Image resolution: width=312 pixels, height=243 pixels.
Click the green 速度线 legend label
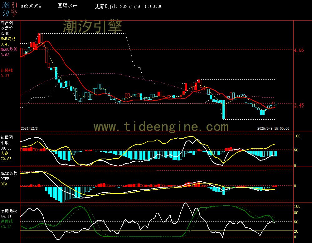(x=7, y=221)
